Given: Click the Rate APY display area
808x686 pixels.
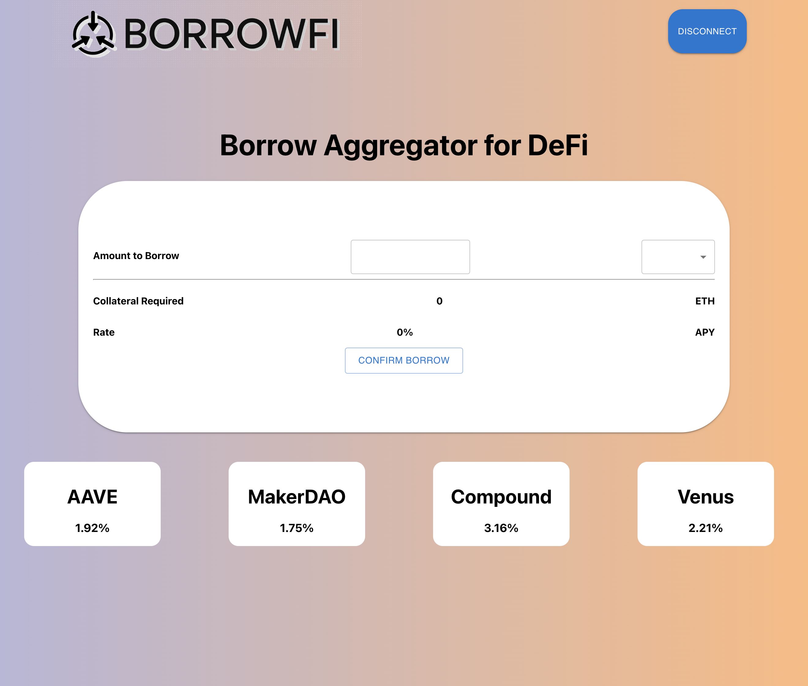Looking at the screenshot, I should (404, 331).
